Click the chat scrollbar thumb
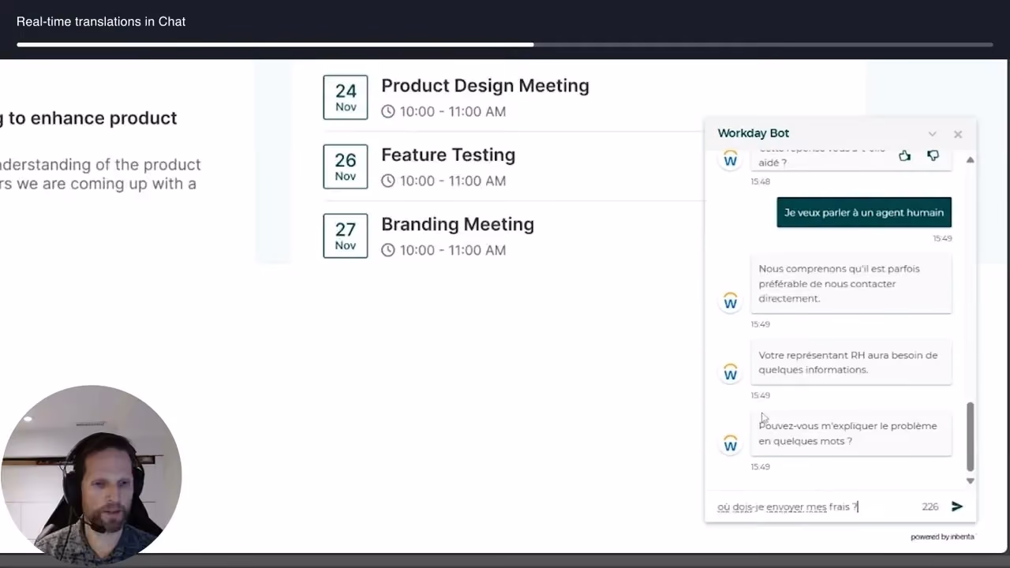The height and width of the screenshot is (568, 1010). pyautogui.click(x=970, y=436)
